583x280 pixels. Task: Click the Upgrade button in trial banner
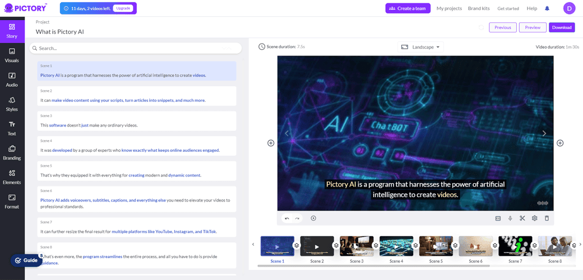click(123, 8)
